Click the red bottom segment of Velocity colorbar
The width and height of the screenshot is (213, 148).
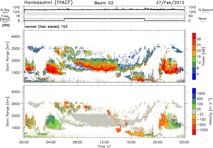pyautogui.click(x=194, y=132)
